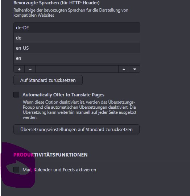The height and width of the screenshot is (196, 190).
Task: Click the empty strip below the en entry
Action: (77, 64)
